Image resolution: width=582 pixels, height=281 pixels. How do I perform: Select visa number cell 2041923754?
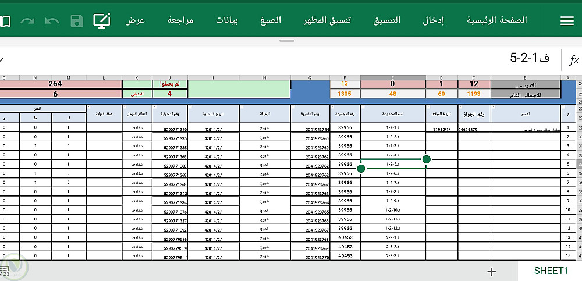click(x=310, y=127)
